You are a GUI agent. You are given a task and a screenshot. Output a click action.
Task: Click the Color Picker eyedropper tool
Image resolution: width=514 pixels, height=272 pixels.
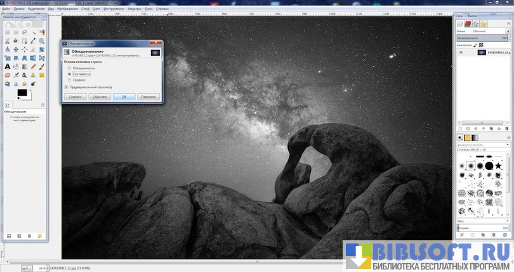pos(33,41)
